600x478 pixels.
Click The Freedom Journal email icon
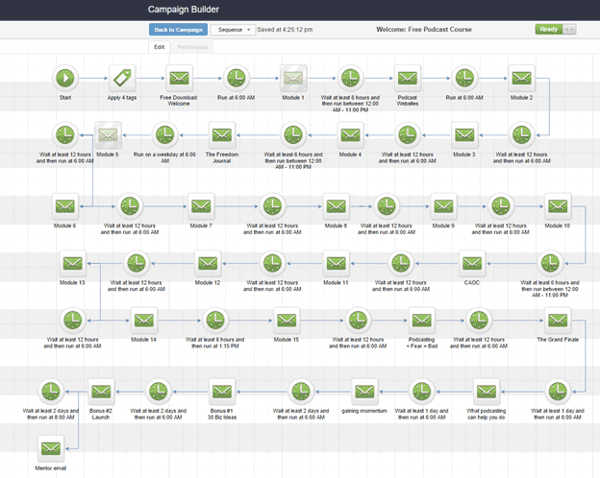point(222,135)
